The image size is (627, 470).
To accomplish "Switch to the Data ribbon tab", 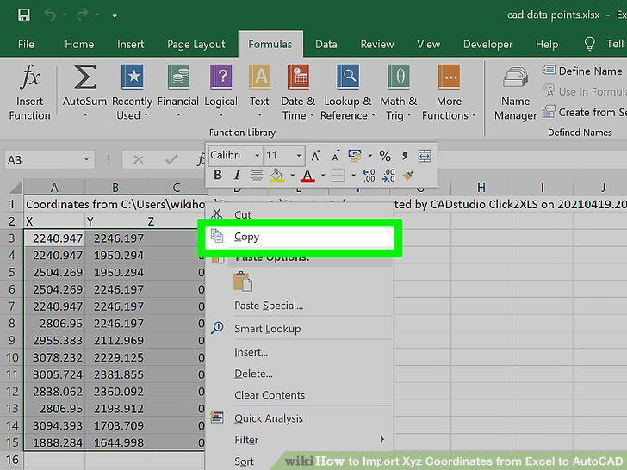I will 326,44.
